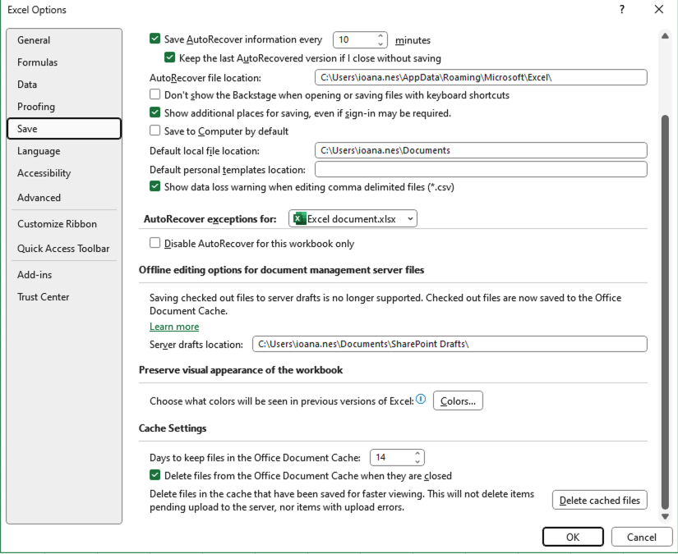Open the AutoRecover exceptions dropdown
678x554 pixels.
(408, 218)
